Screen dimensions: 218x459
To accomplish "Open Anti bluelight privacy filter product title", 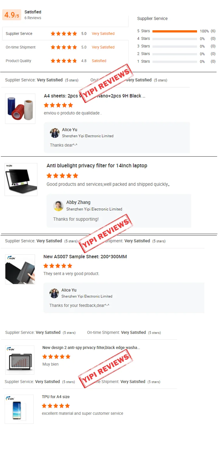I will [x=97, y=166].
